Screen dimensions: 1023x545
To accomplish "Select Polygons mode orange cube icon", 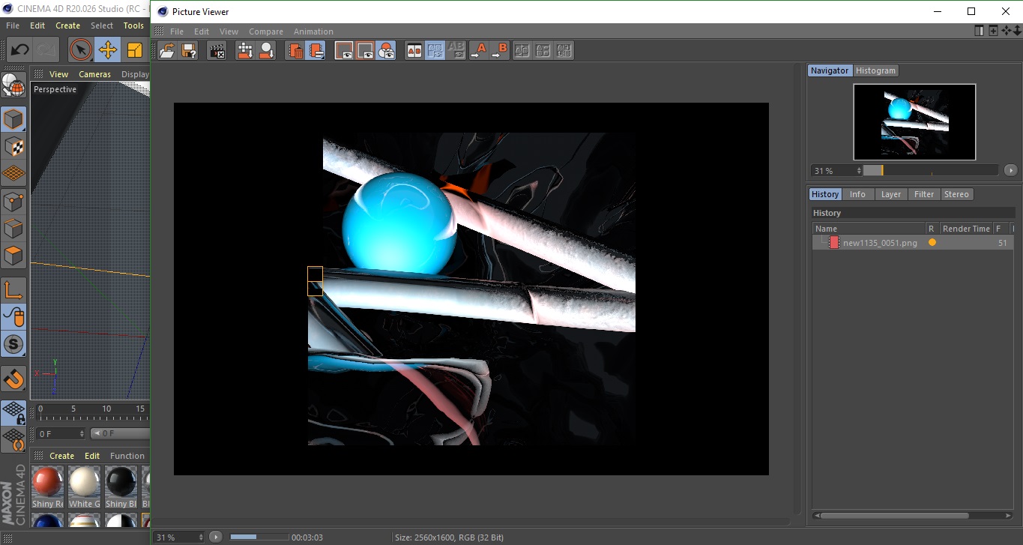I will pyautogui.click(x=13, y=256).
